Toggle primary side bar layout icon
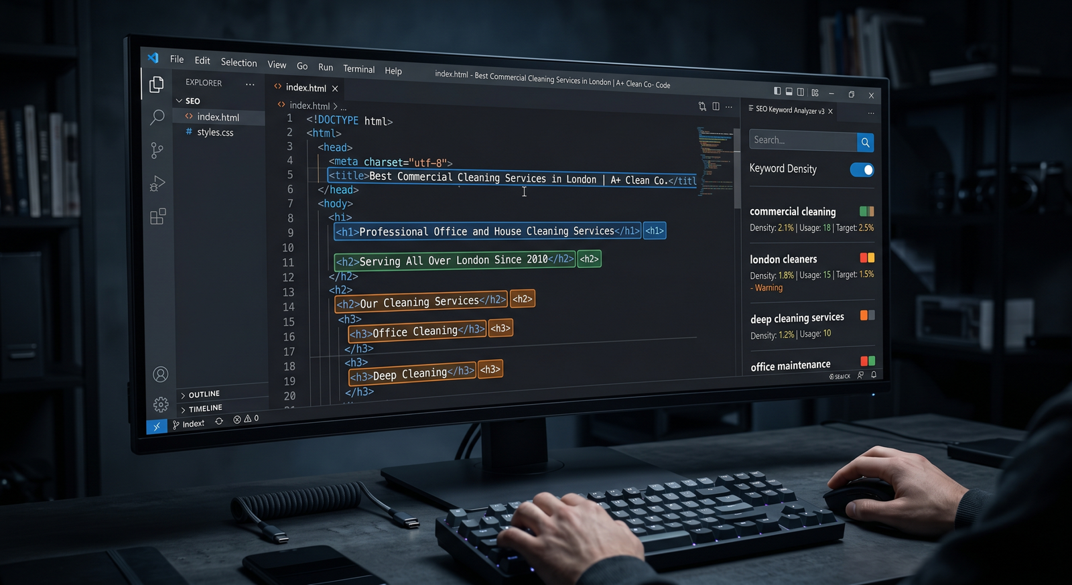Viewport: 1072px width, 585px height. tap(777, 90)
